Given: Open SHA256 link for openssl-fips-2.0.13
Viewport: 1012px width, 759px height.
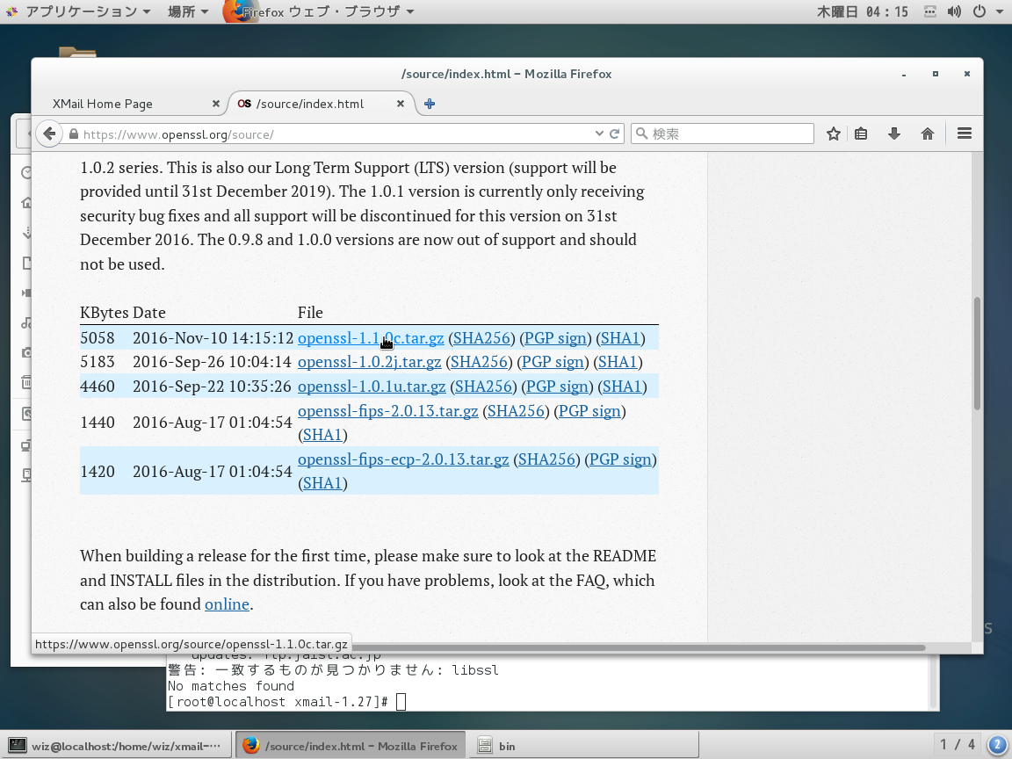Looking at the screenshot, I should coord(516,410).
